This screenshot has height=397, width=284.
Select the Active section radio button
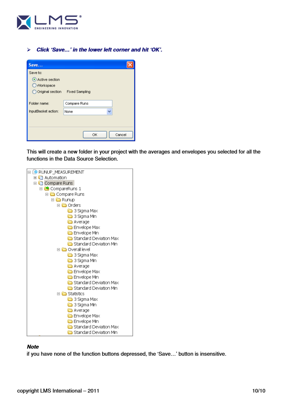click(x=34, y=79)
